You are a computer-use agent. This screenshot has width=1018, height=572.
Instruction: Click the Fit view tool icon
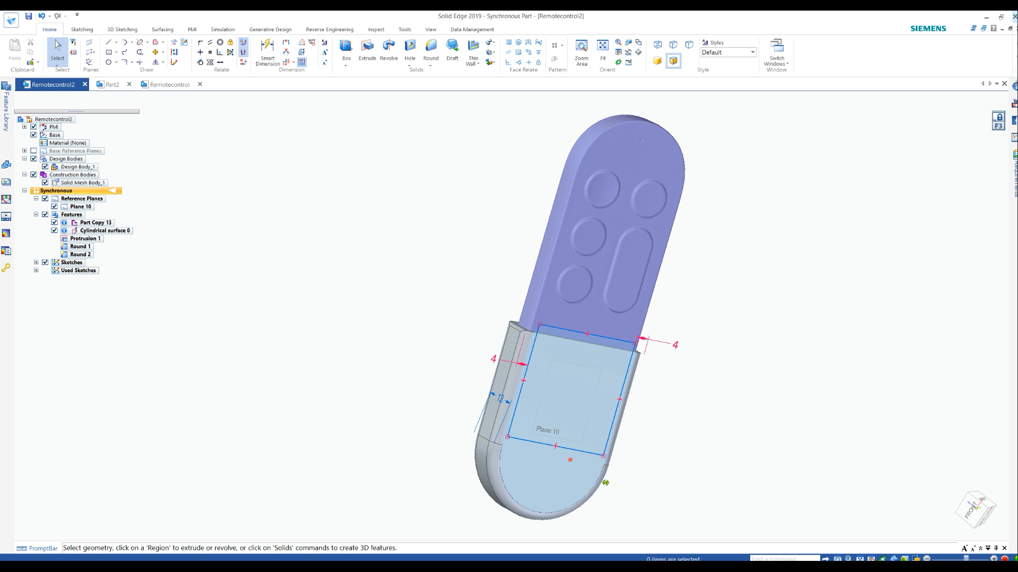[x=602, y=48]
